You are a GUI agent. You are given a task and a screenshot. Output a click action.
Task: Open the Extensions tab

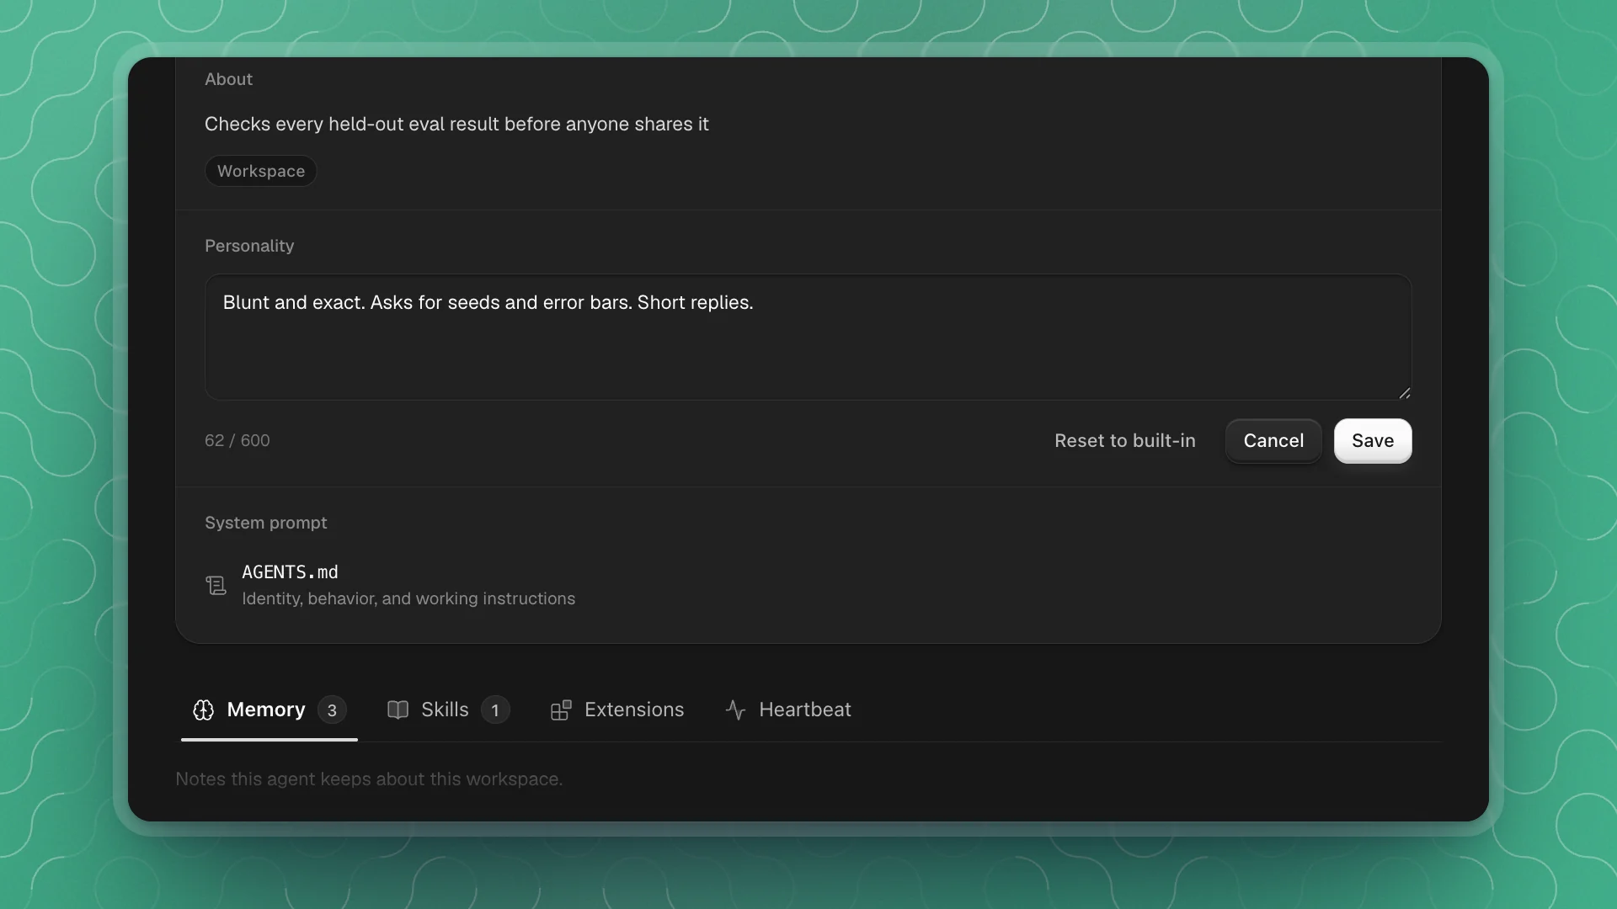coord(617,710)
